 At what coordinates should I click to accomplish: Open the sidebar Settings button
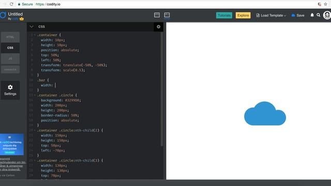pos(10,90)
